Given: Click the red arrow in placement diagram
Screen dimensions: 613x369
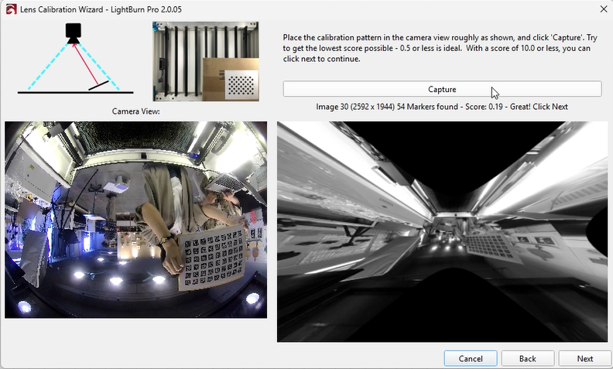Looking at the screenshot, I should click(x=86, y=63).
